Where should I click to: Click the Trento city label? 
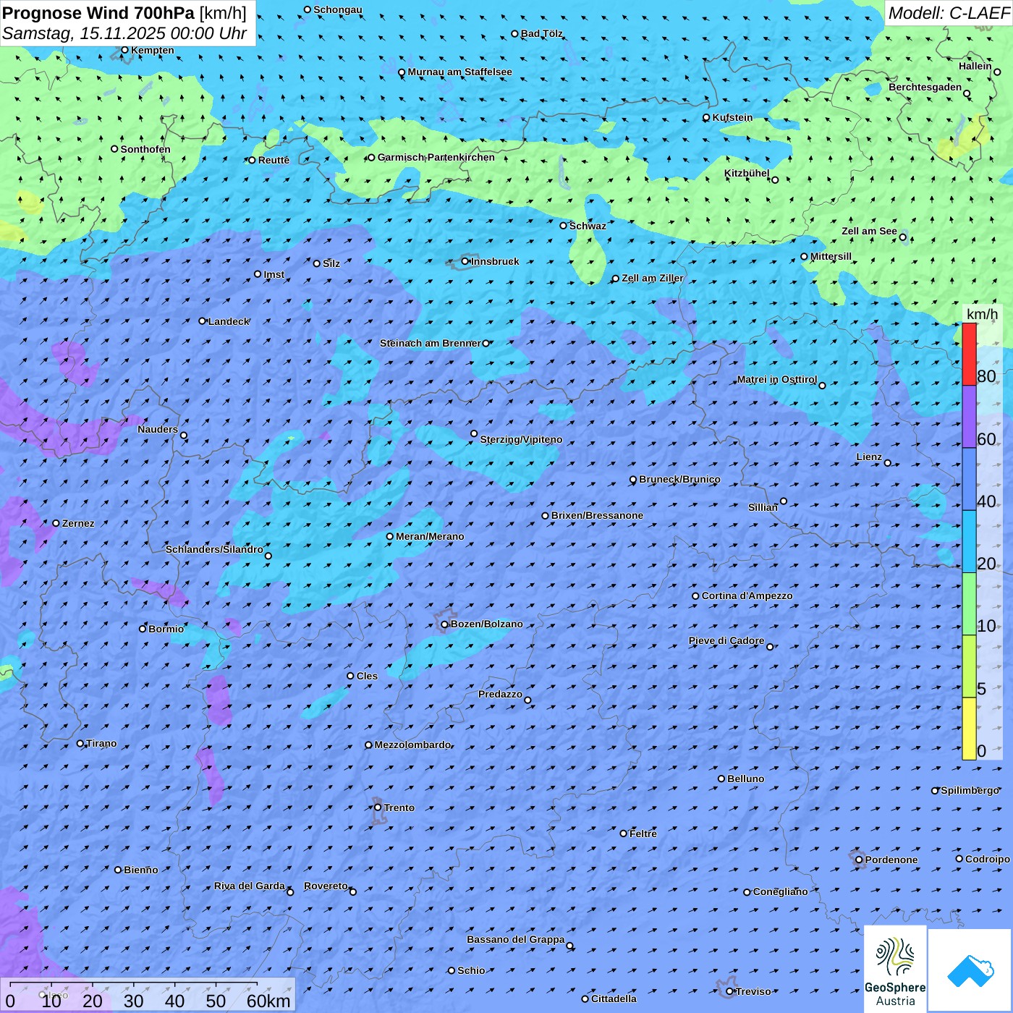[399, 808]
